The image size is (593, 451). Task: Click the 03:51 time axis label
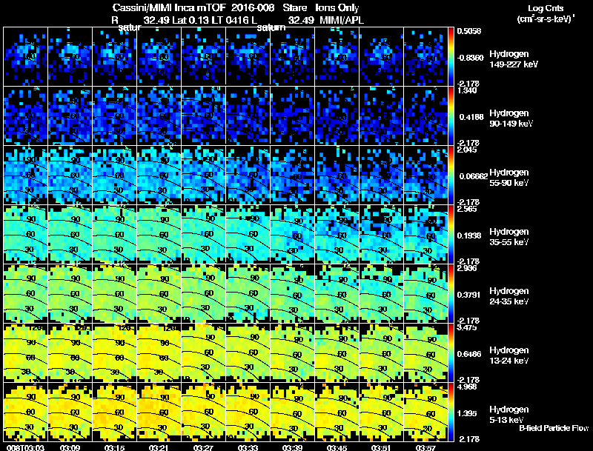coord(381,447)
